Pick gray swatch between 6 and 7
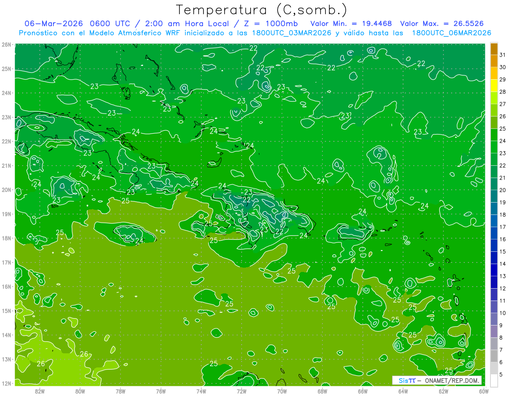Viewport: 514px width, 397px height. coord(494,356)
